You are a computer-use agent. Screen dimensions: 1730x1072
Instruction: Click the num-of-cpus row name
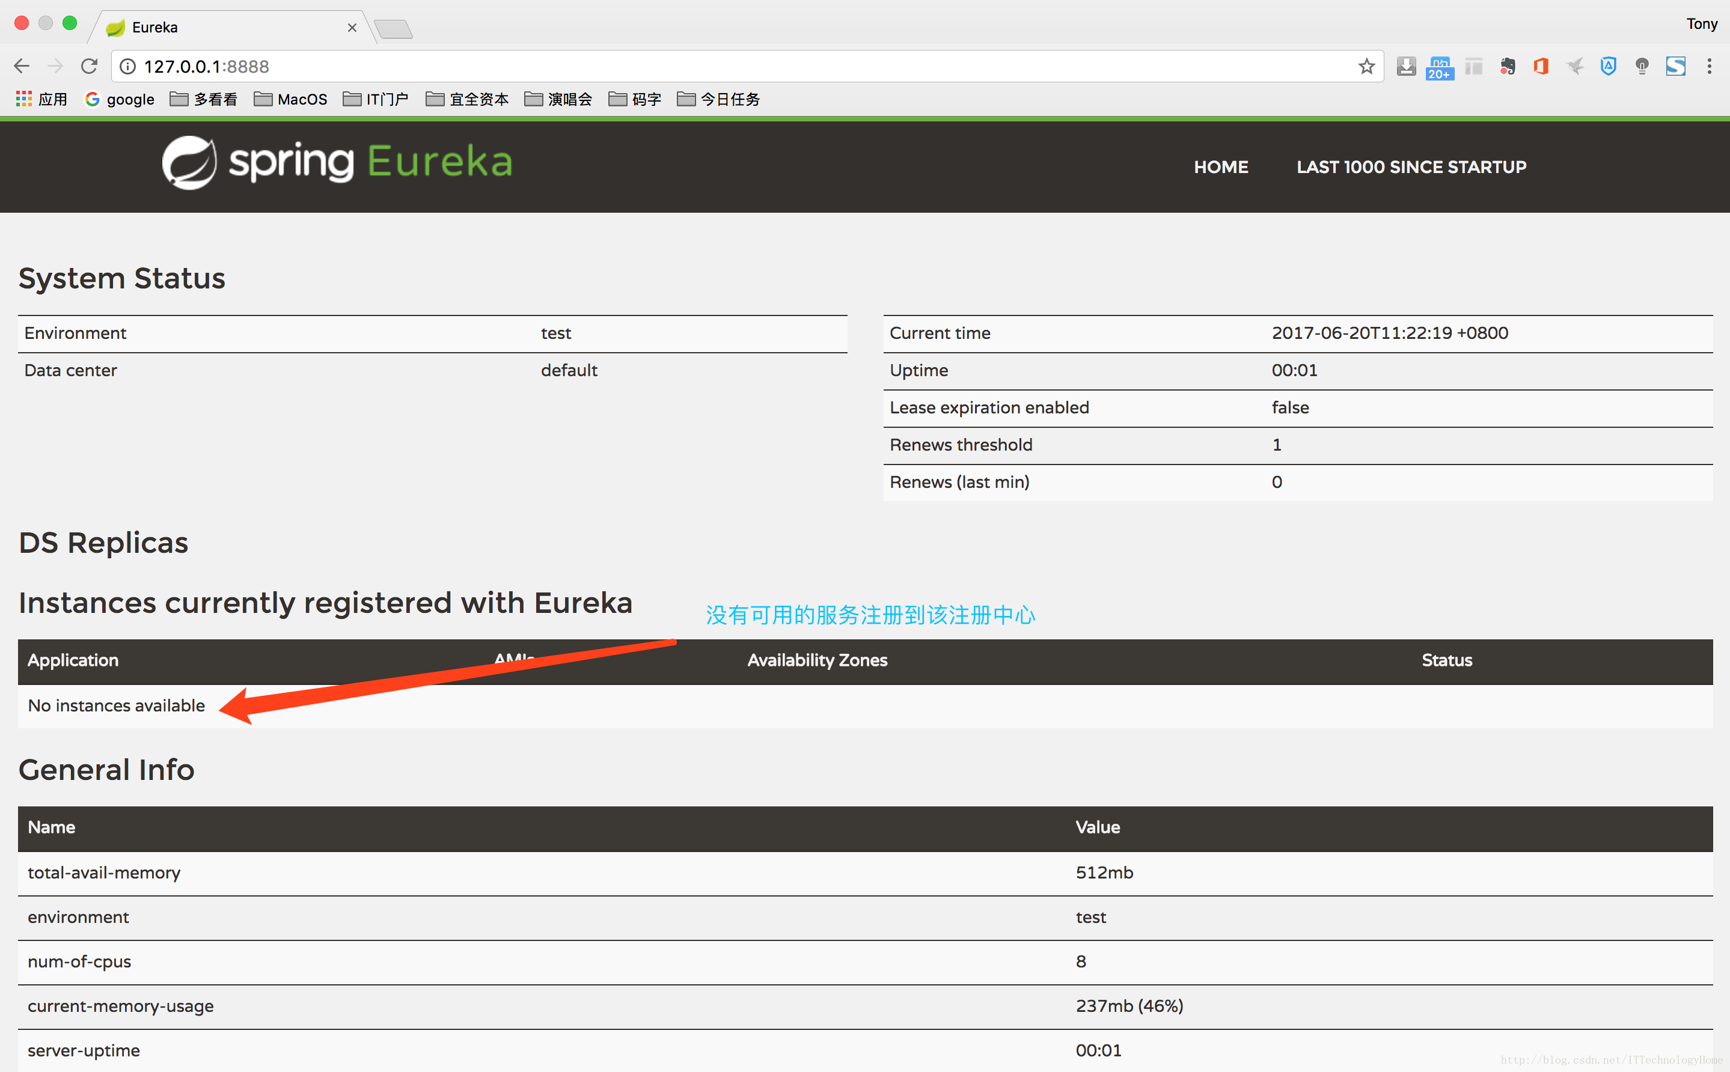[x=79, y=961]
